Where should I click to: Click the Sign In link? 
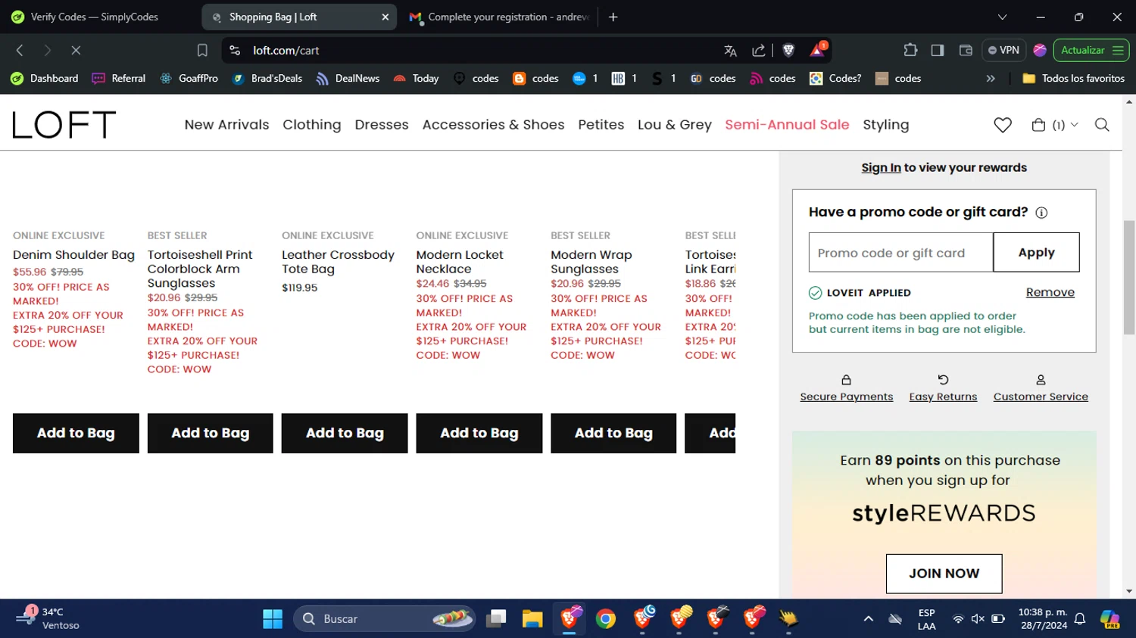click(881, 168)
